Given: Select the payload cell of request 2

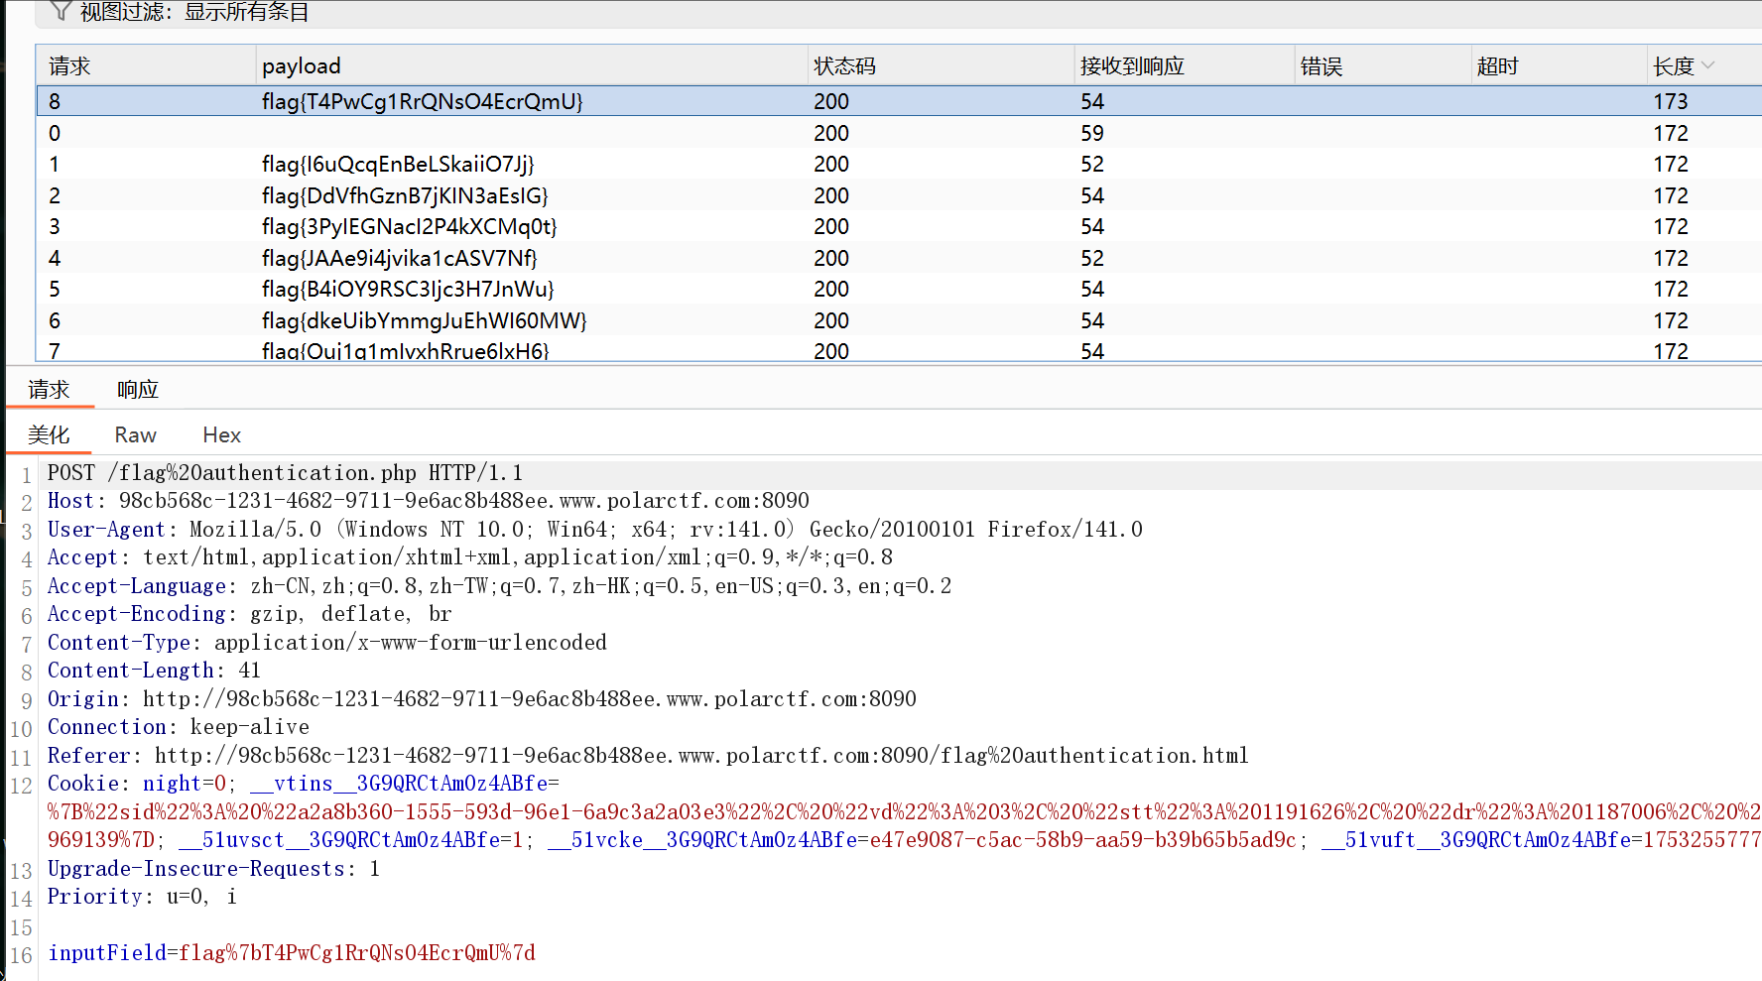Looking at the screenshot, I should [x=405, y=195].
